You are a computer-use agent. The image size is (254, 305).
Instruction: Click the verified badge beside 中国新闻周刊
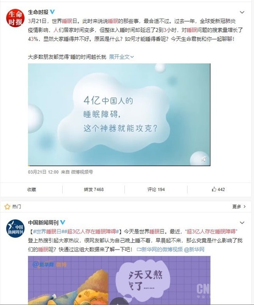tap(63, 222)
